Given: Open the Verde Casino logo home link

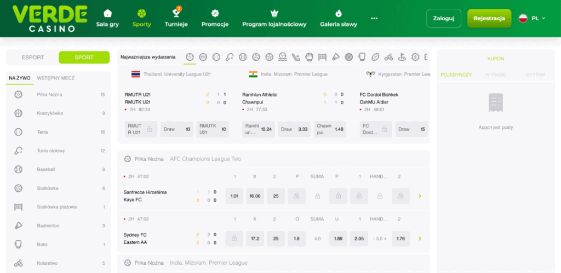Looking at the screenshot, I should [x=50, y=18].
